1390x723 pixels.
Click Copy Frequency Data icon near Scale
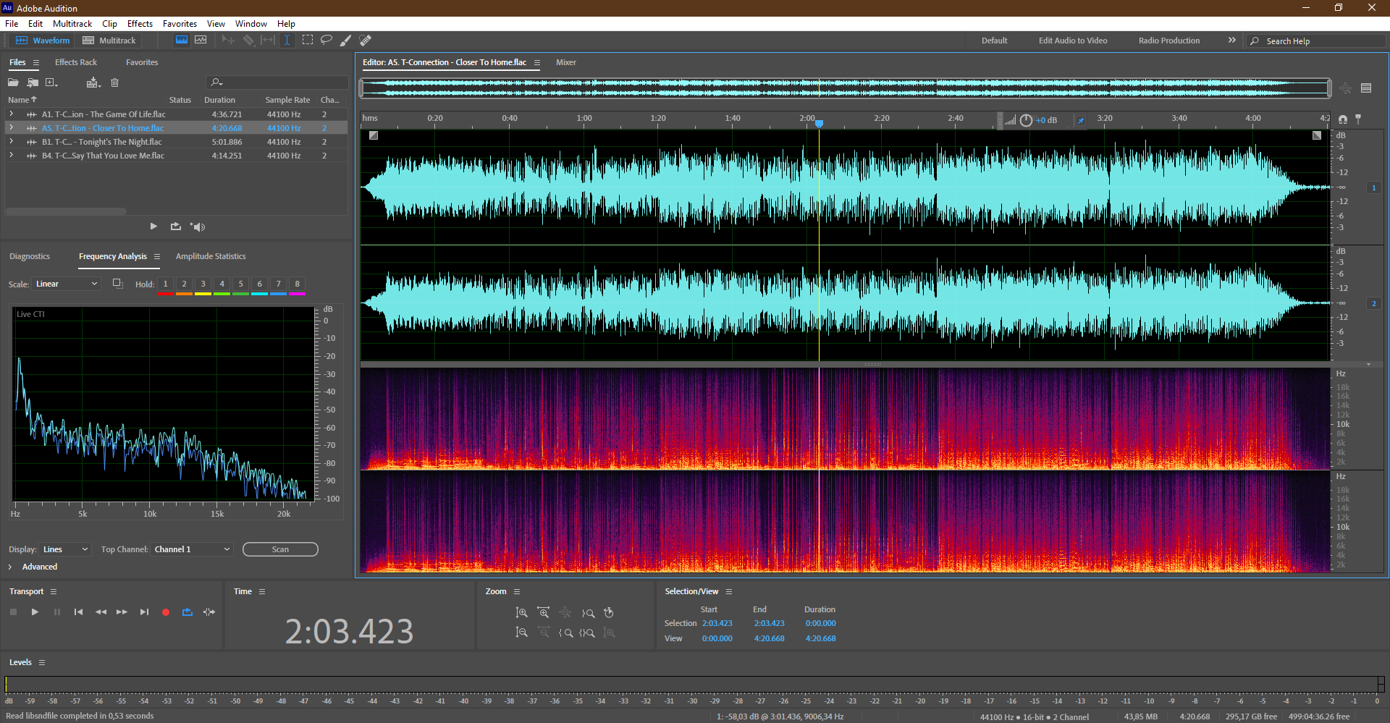pyautogui.click(x=117, y=284)
